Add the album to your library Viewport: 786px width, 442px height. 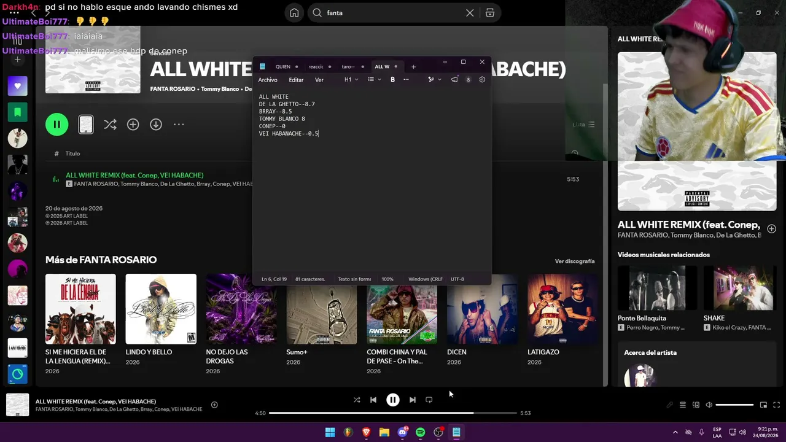133,125
